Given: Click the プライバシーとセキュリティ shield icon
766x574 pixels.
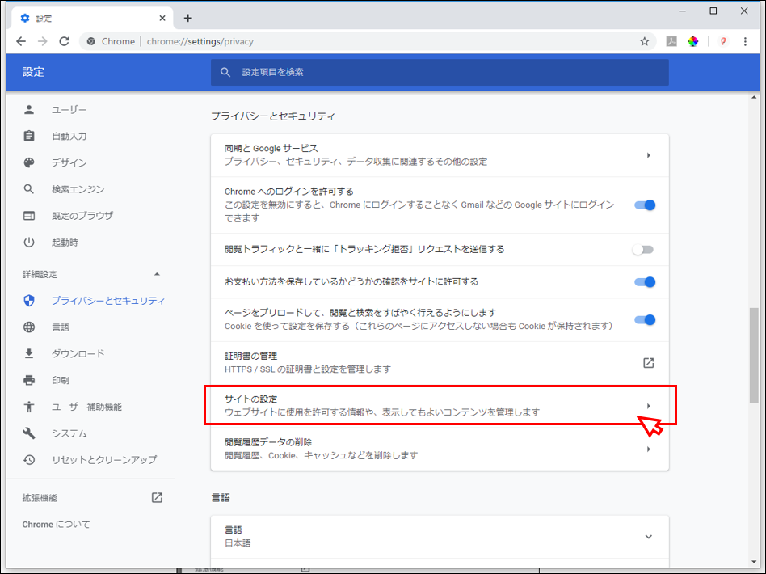Looking at the screenshot, I should click(29, 300).
